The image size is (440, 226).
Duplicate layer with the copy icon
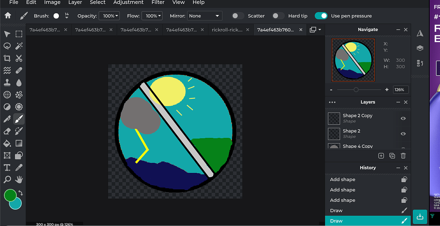392,156
